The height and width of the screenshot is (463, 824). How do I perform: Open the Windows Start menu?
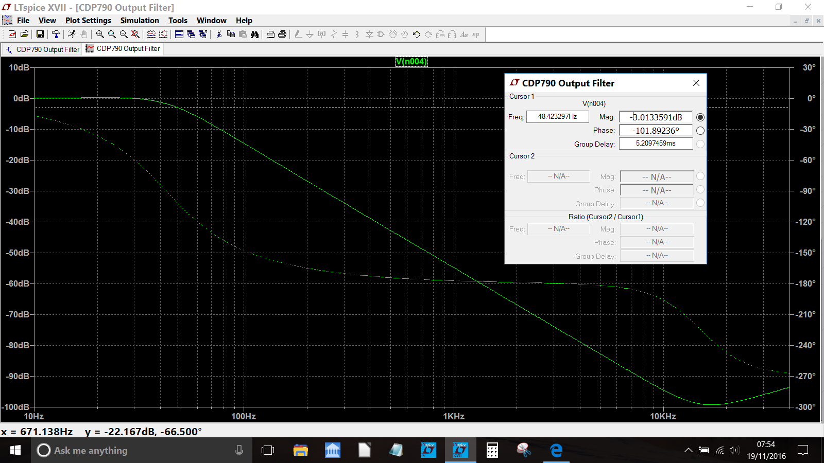[x=15, y=451]
